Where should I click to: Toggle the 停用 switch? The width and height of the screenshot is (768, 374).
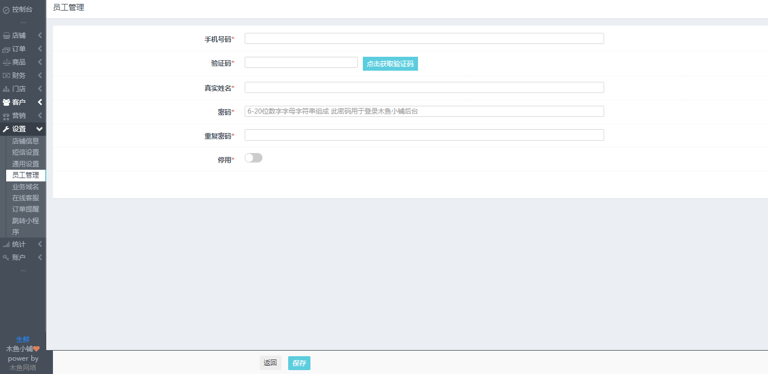(x=254, y=158)
